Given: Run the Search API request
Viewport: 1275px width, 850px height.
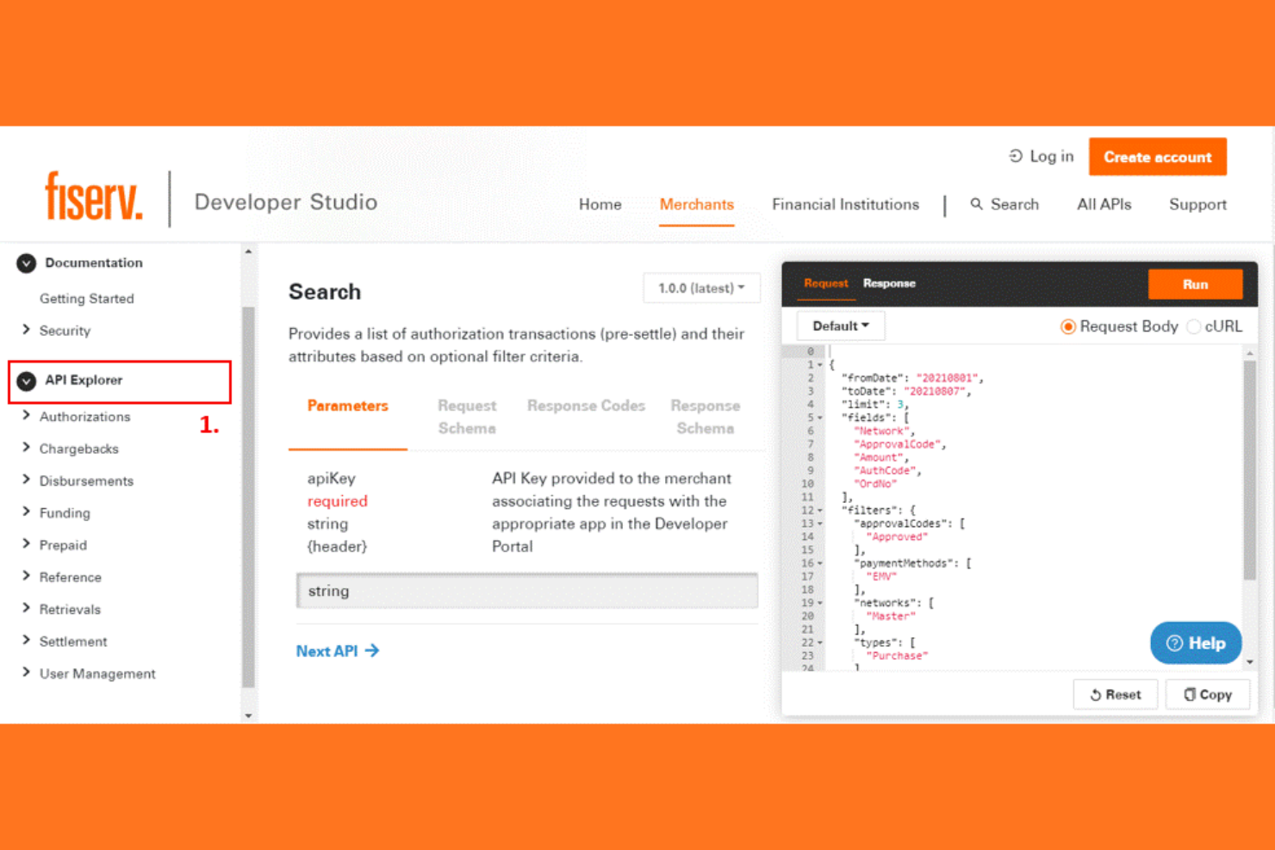Looking at the screenshot, I should (x=1196, y=283).
